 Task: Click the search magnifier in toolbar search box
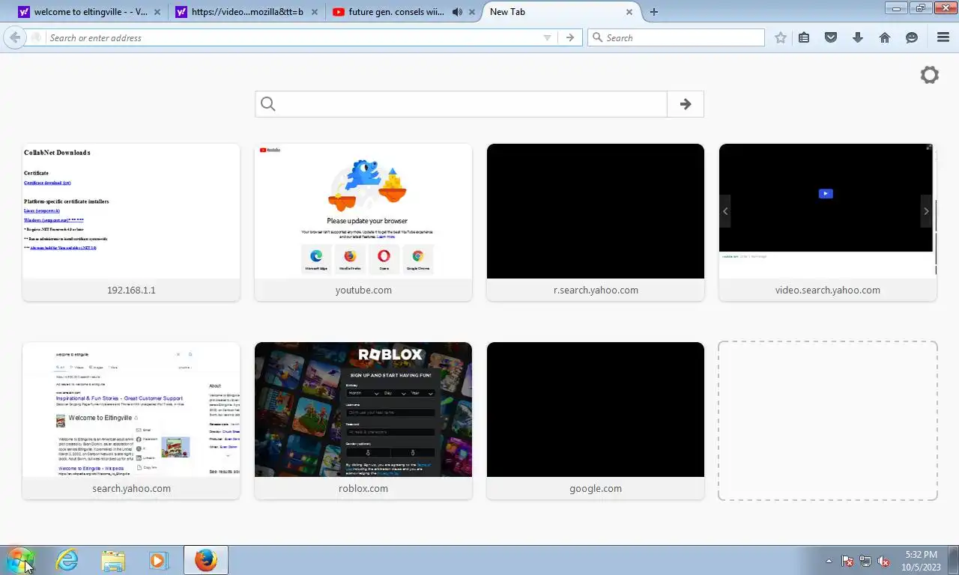pyautogui.click(x=598, y=37)
